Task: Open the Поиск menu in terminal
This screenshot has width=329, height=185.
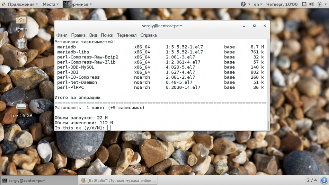Action: pos(107,35)
